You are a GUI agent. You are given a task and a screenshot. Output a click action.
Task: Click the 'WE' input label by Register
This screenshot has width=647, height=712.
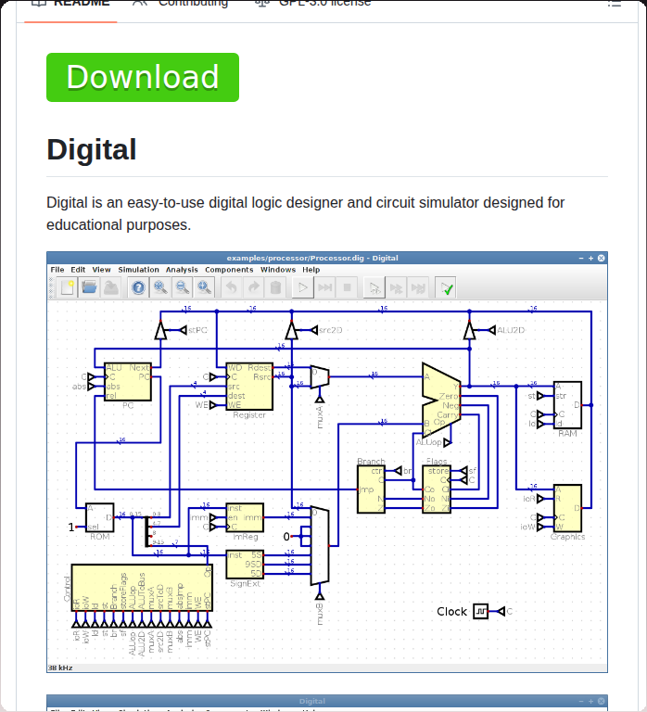201,405
